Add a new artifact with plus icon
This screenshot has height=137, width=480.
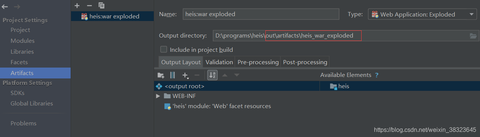77,5
